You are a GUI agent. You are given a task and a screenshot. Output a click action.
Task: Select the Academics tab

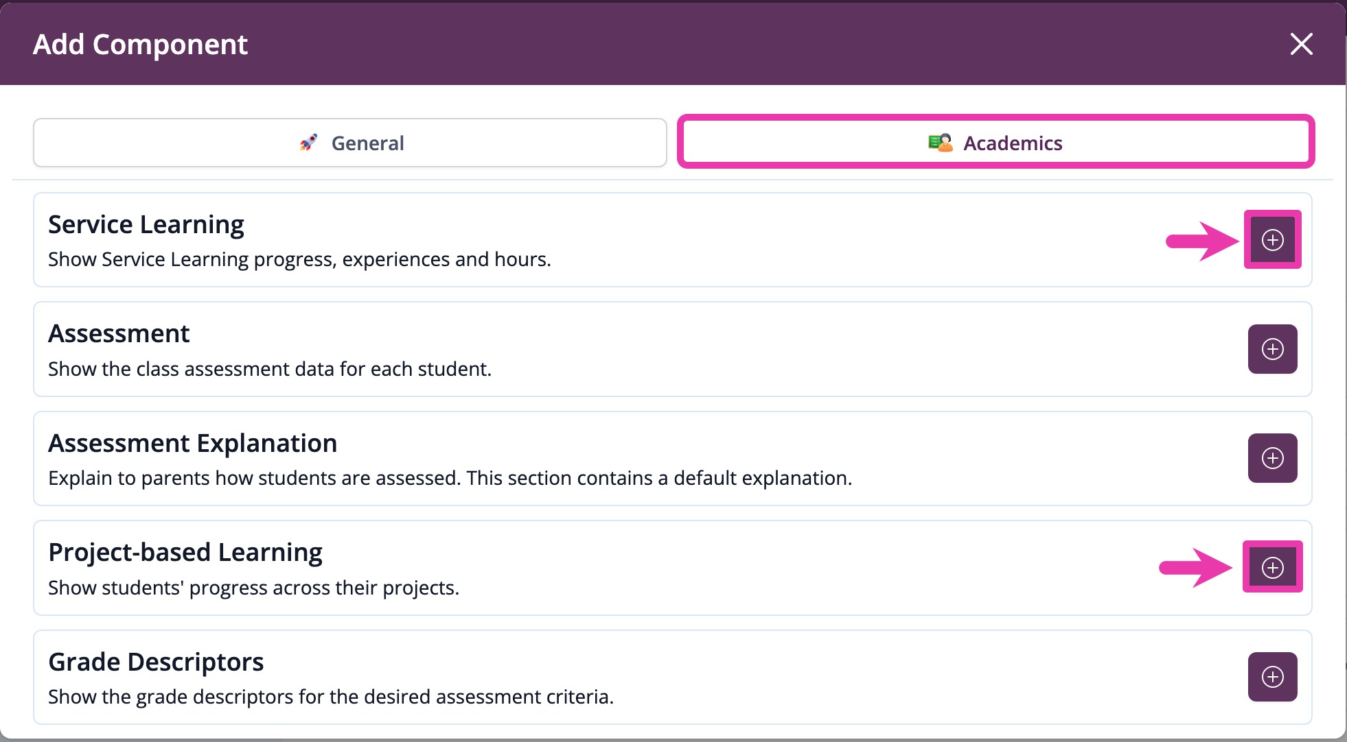[x=996, y=142]
